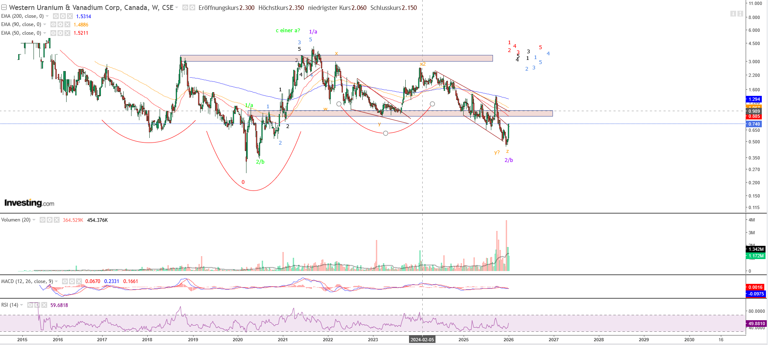Click the 2024-02-05 date marker on time axis
768x345 pixels.
[x=422, y=340]
